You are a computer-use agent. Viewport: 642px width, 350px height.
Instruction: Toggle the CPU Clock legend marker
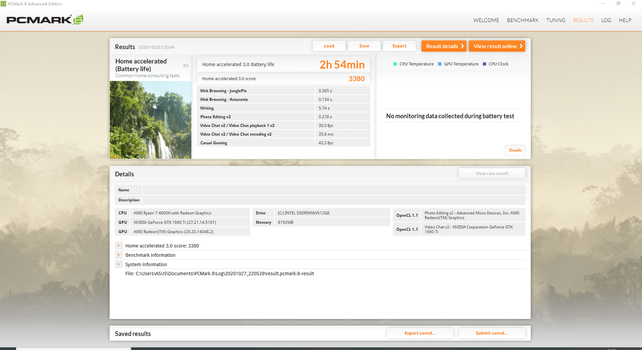[485, 64]
